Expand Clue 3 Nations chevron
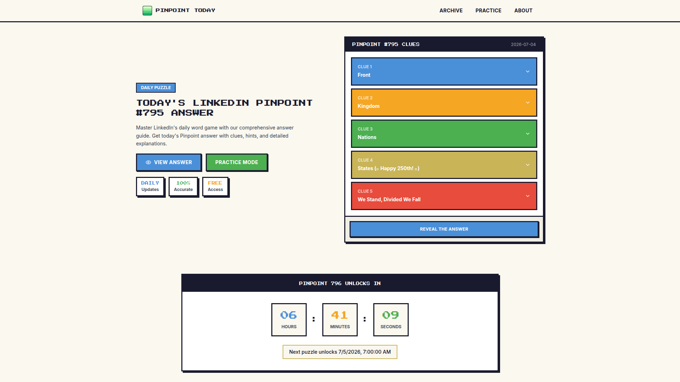This screenshot has width=680, height=382. click(528, 134)
